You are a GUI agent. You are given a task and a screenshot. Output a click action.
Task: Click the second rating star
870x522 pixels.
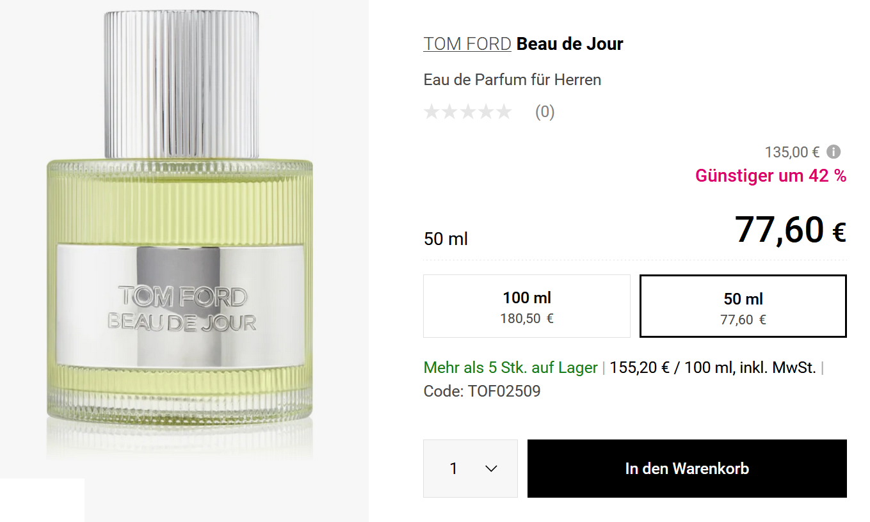tap(450, 112)
